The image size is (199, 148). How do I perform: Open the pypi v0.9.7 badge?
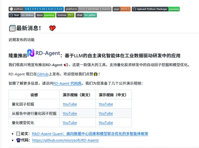[x=121, y=9]
